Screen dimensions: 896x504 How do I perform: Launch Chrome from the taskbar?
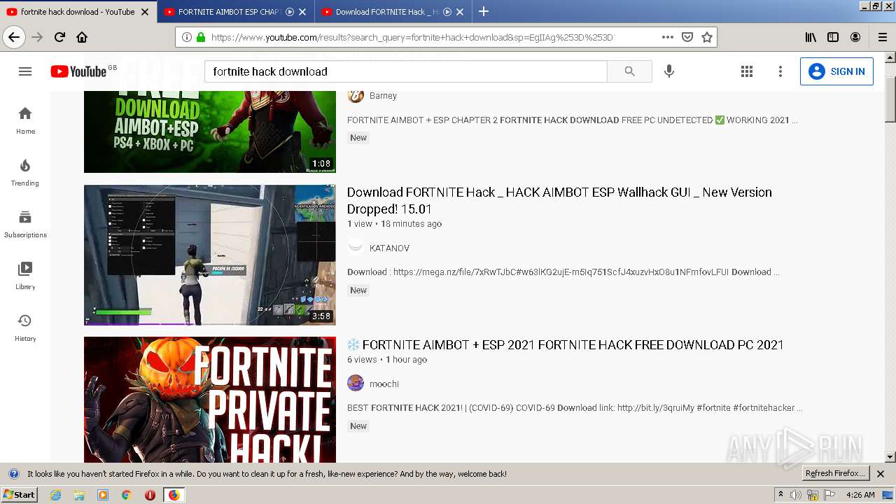126,495
